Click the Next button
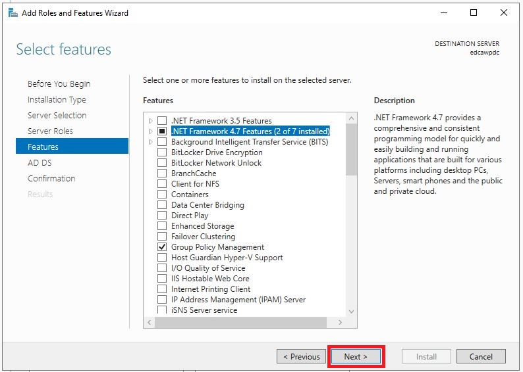This screenshot has width=523, height=372. pyautogui.click(x=356, y=356)
